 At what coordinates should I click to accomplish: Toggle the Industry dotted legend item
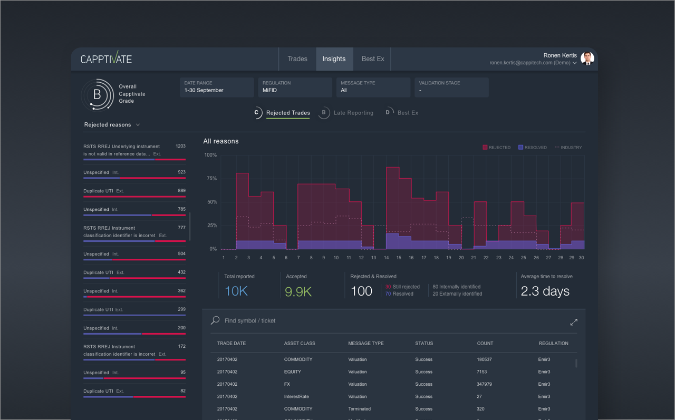pyautogui.click(x=568, y=148)
